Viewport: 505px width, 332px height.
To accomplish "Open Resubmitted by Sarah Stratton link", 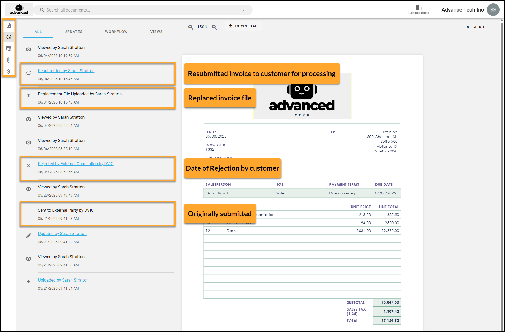I will (66, 71).
